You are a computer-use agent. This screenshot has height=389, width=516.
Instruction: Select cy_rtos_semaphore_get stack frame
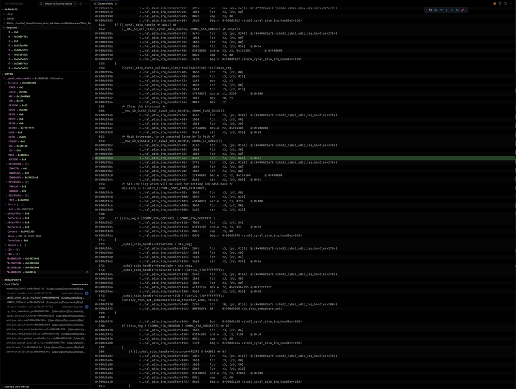pos(45,311)
